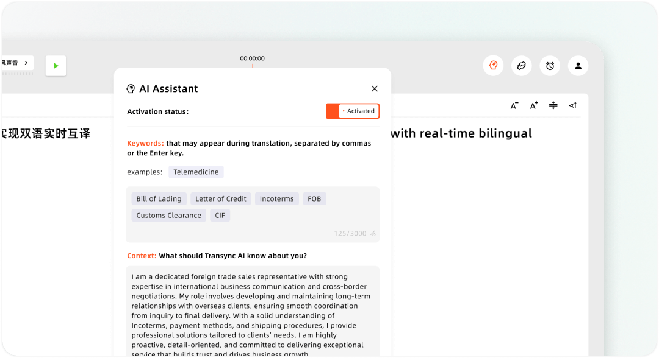The image size is (659, 358).
Task: Start playback with the green play button
Action: point(56,66)
